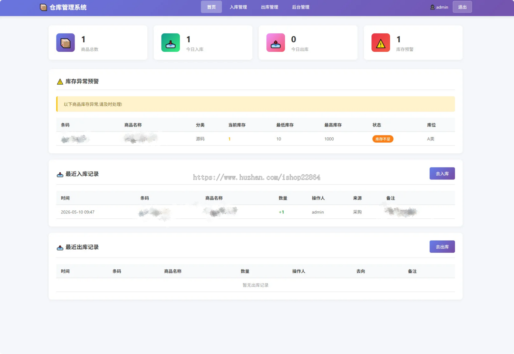Click the 当前库存 column header
Screen dimensions: 514x354
point(237,125)
